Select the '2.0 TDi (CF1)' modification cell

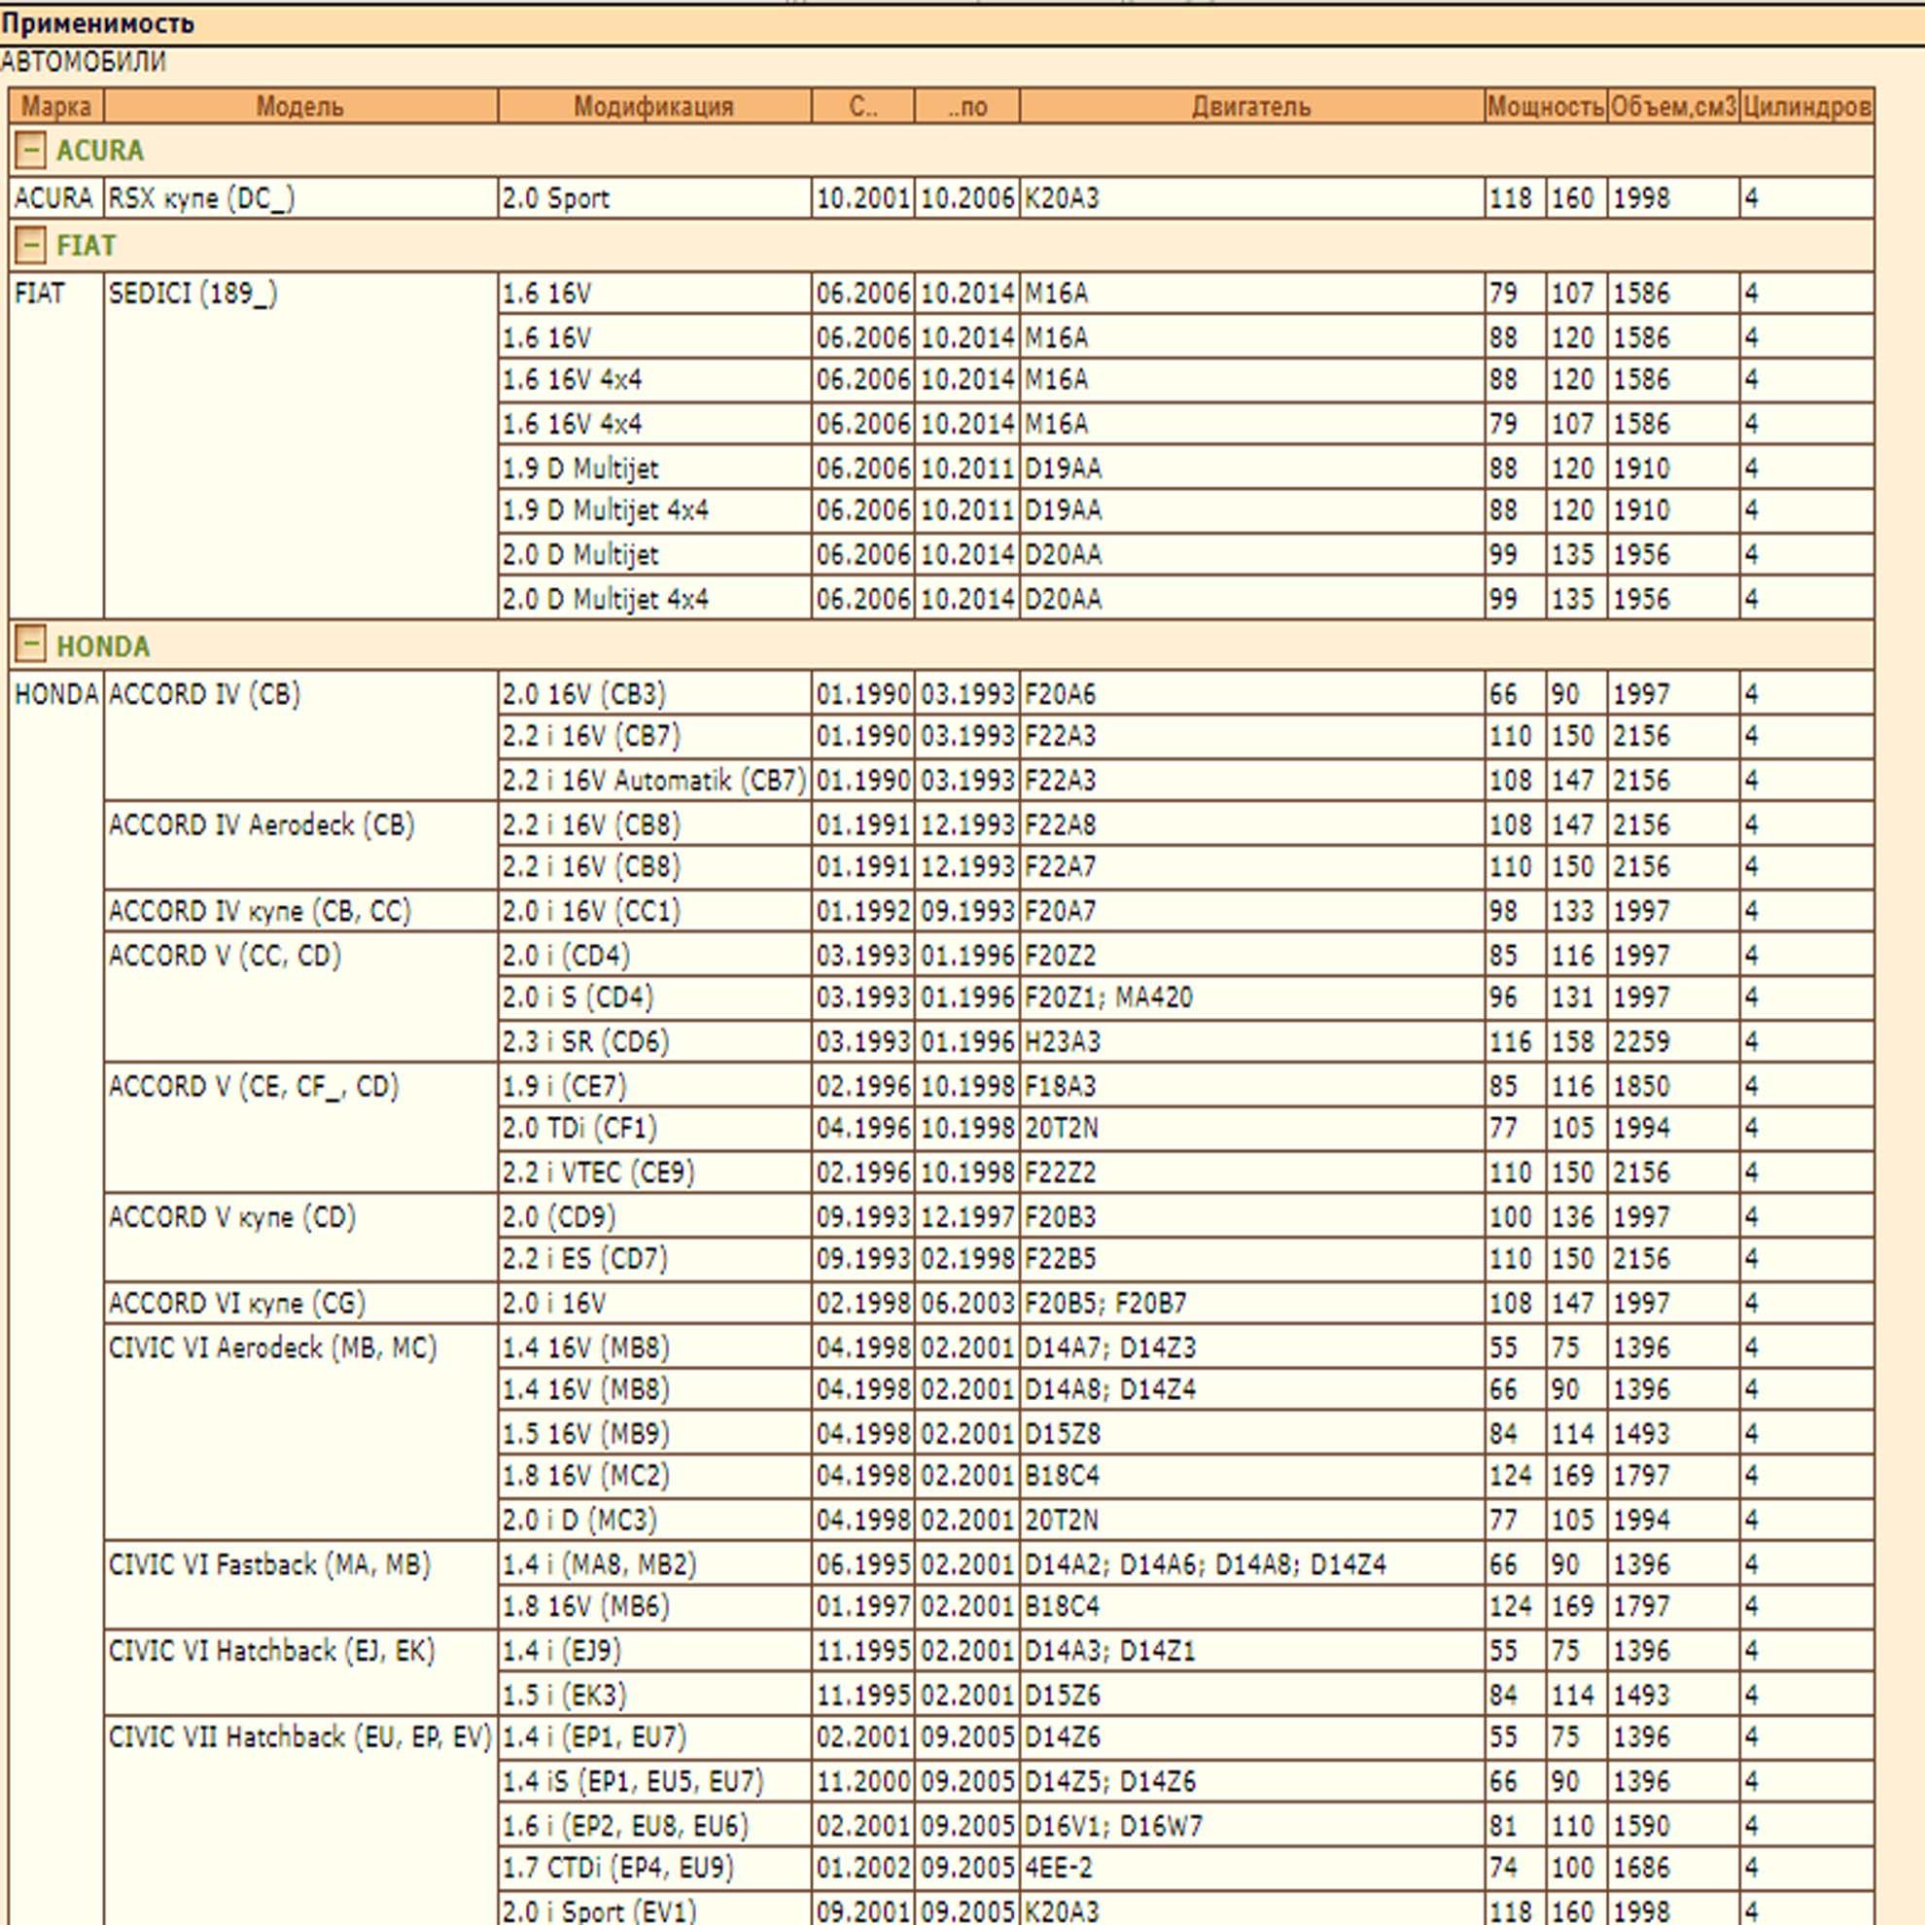click(653, 1128)
